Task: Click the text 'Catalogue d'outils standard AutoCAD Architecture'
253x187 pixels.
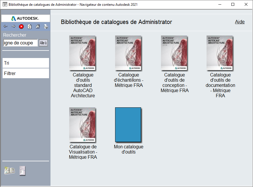Action: pyautogui.click(x=83, y=85)
